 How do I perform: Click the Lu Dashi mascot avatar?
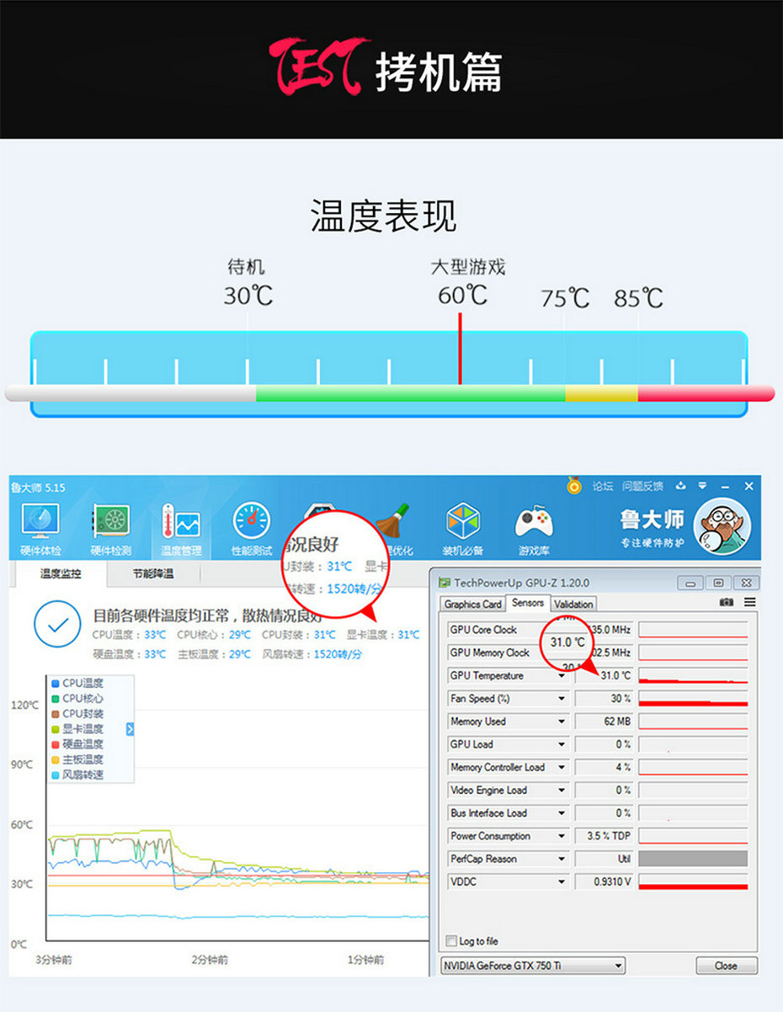722,525
